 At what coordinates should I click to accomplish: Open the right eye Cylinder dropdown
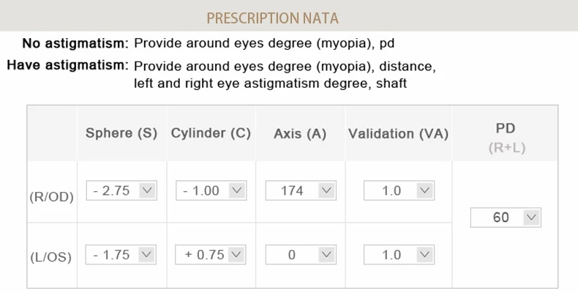pos(211,190)
